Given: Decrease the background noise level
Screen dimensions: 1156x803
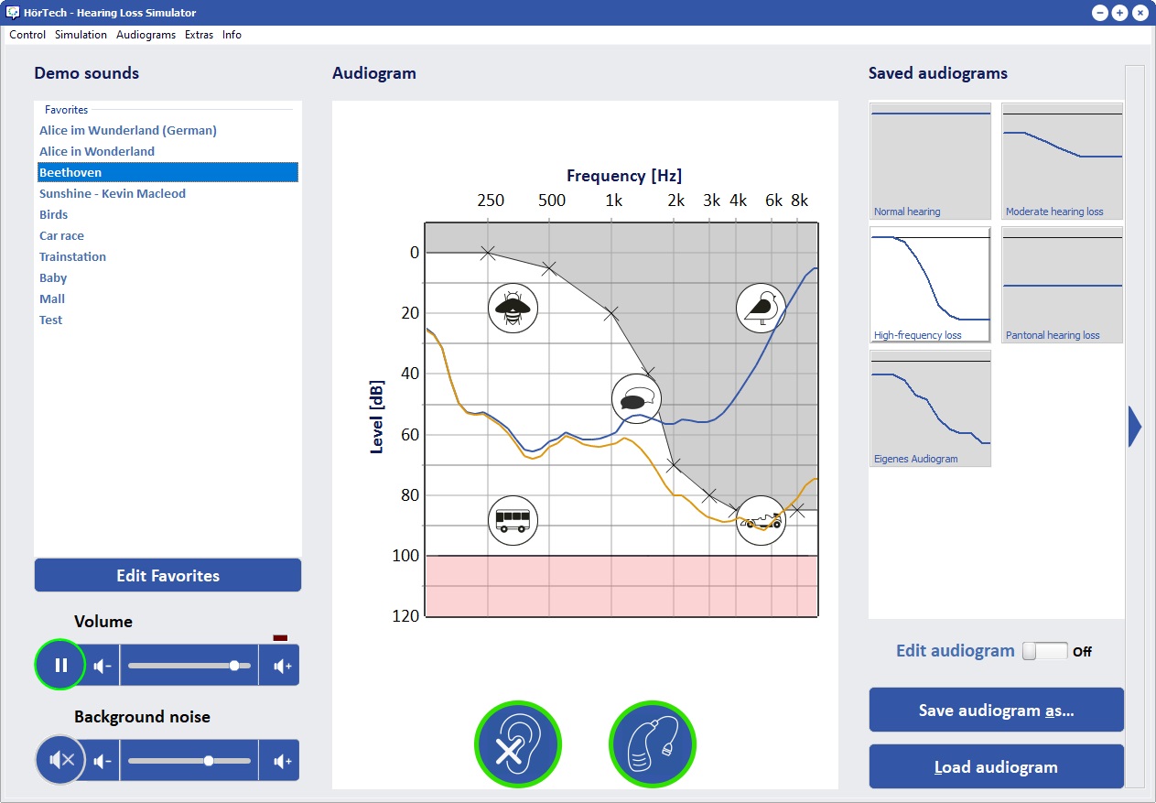Looking at the screenshot, I should [103, 761].
